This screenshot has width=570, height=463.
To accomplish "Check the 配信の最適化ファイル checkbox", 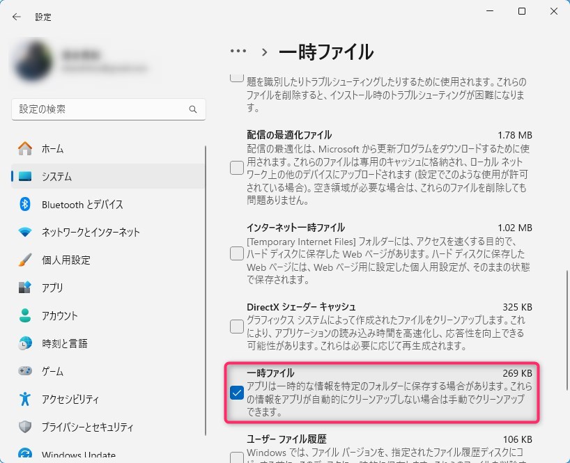I will point(237,168).
